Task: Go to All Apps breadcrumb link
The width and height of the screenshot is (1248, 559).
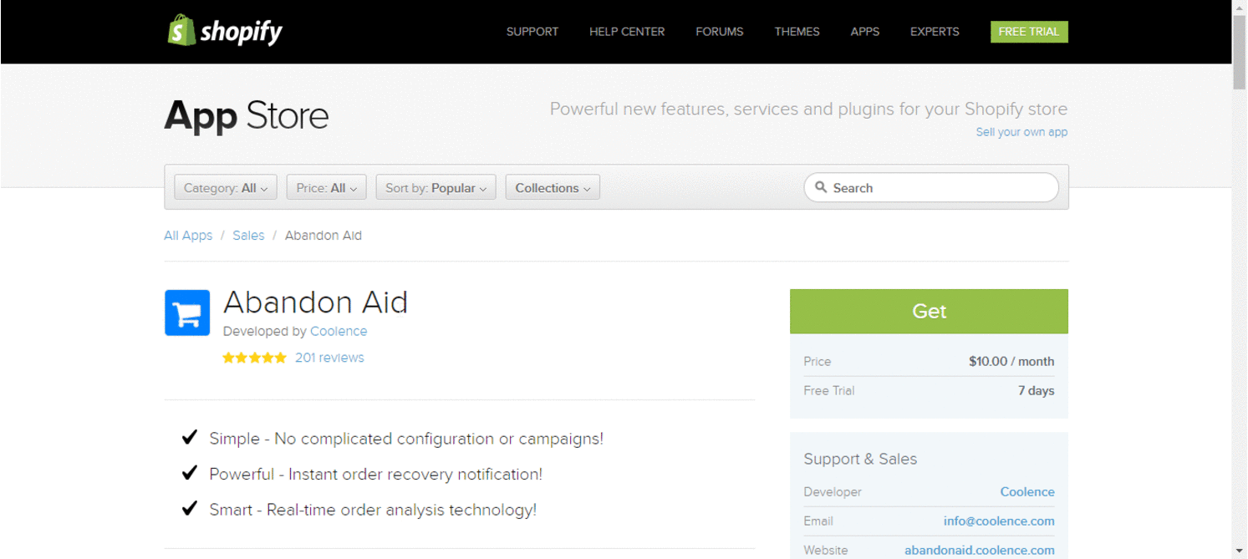Action: click(188, 236)
